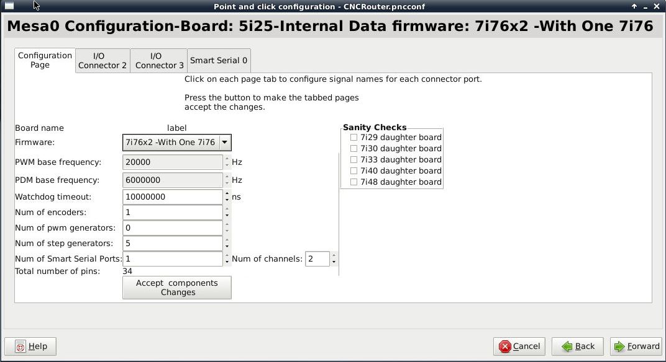Viewport: 666px width, 362px height.
Task: Click the Num of channels field
Action: point(317,259)
